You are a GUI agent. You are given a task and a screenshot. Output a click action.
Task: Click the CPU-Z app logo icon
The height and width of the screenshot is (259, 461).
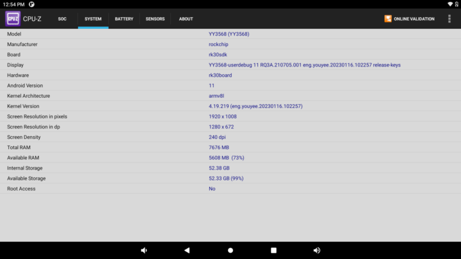tap(13, 19)
